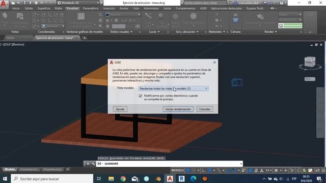Switch to the Inicio document tab
Screen dimensions: 326x183
coord(10,38)
